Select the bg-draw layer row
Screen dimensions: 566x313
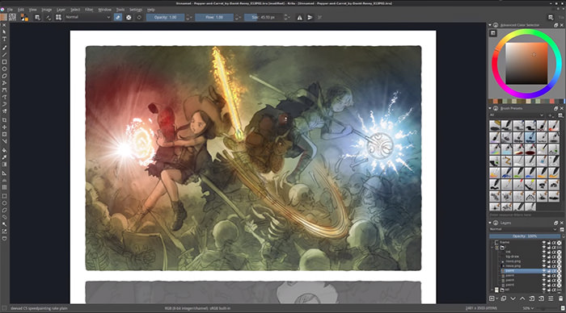pos(526,257)
